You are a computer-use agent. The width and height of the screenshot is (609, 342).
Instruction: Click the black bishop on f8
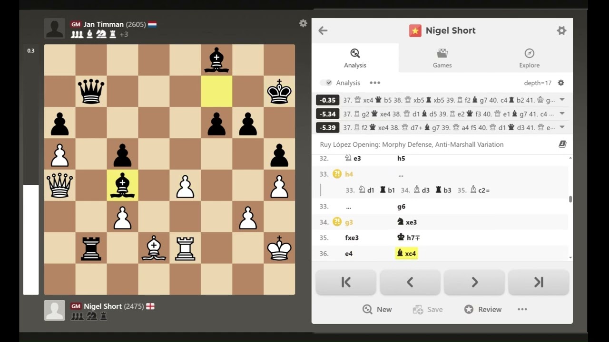216,60
